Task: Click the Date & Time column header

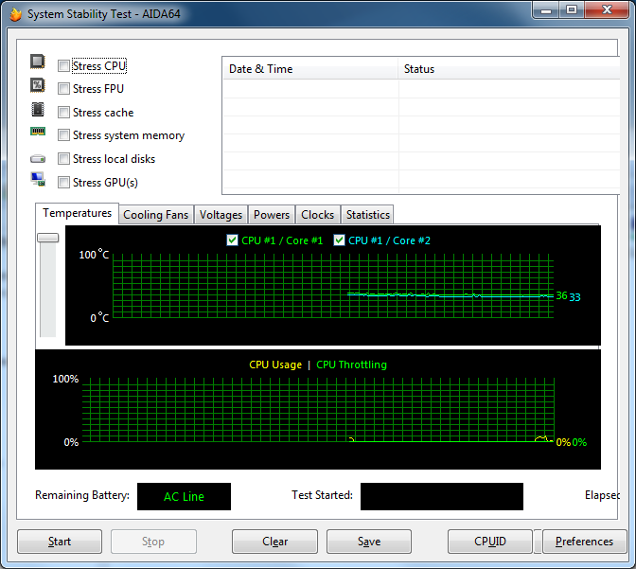Action: (310, 69)
